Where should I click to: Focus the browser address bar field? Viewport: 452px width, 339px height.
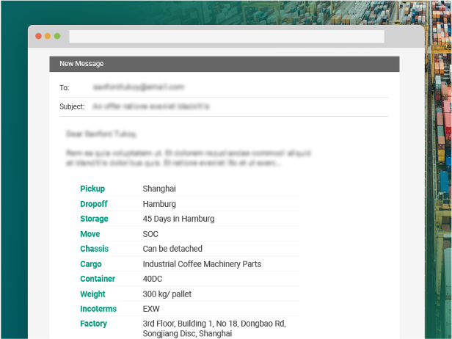[x=227, y=37]
